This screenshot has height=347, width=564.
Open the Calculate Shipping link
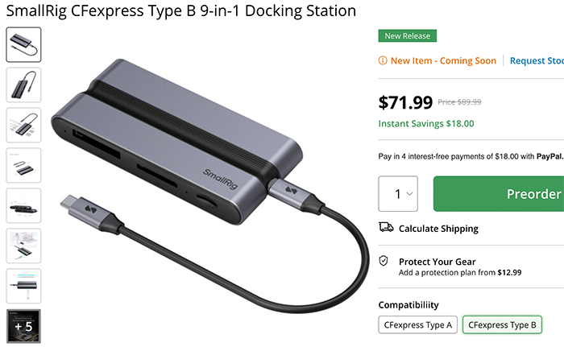tap(438, 229)
